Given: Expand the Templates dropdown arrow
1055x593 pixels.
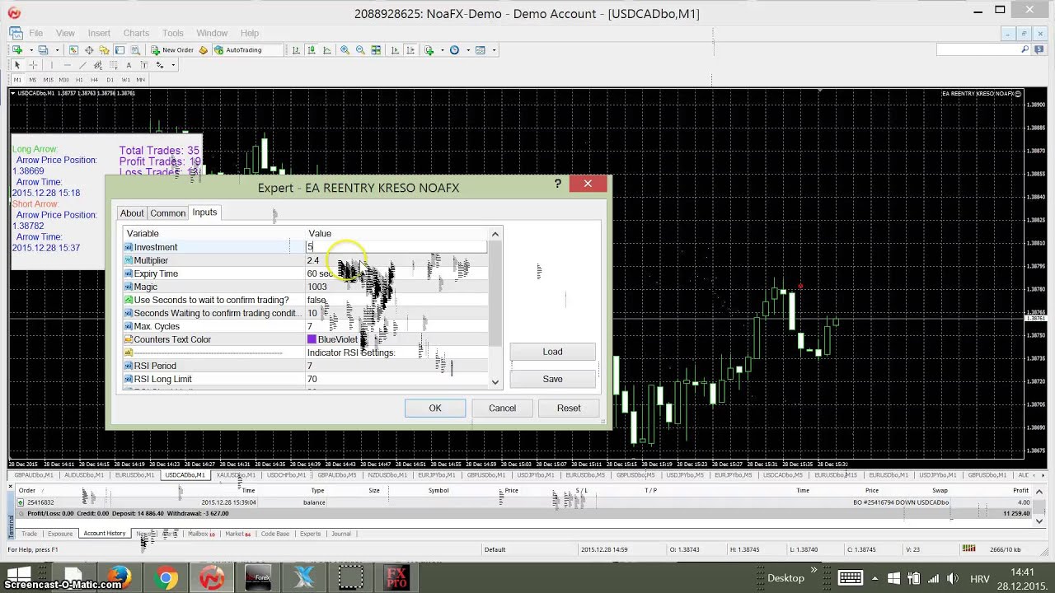Looking at the screenshot, I should coord(494,50).
